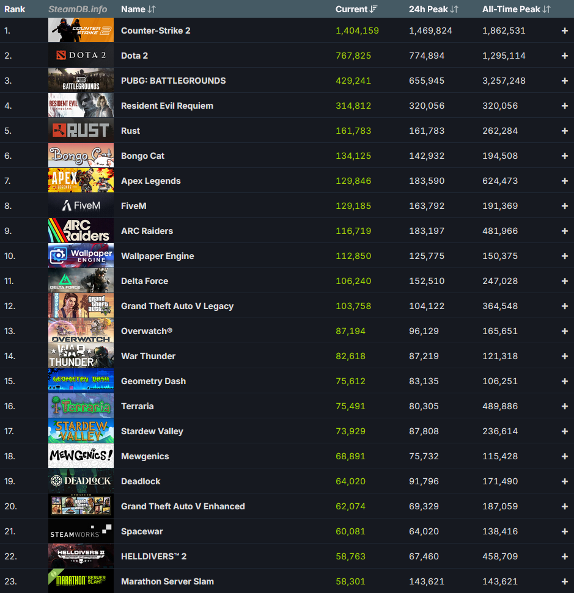Open the Overwatch name link

[147, 331]
